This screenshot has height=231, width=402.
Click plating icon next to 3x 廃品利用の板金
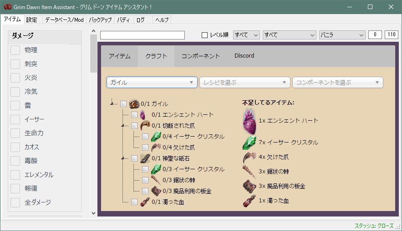pyautogui.click(x=249, y=186)
